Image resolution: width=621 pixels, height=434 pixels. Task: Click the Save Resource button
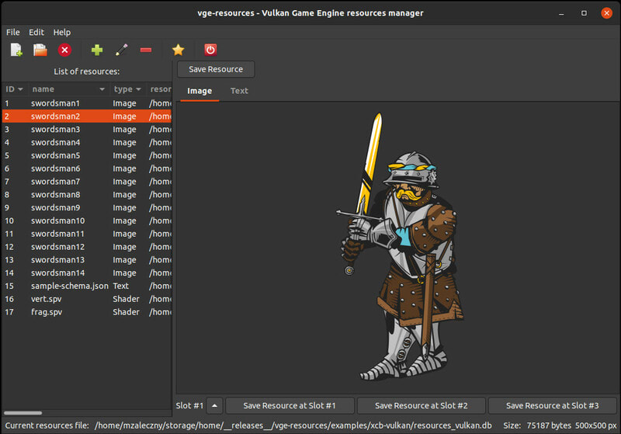pyautogui.click(x=216, y=69)
